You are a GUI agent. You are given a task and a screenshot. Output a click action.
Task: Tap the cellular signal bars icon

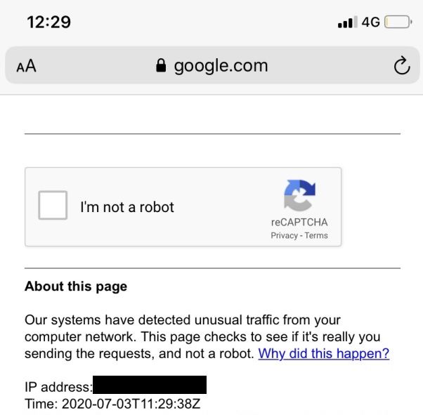(x=346, y=22)
